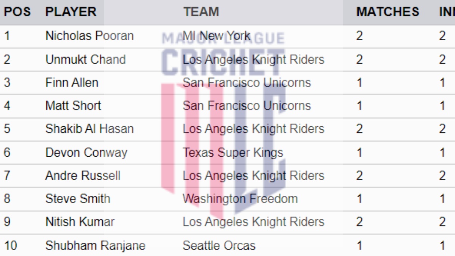Image resolution: width=455 pixels, height=256 pixels.
Task: Click San Francisco Unicorns beside Finn Allen
Action: pyautogui.click(x=246, y=83)
